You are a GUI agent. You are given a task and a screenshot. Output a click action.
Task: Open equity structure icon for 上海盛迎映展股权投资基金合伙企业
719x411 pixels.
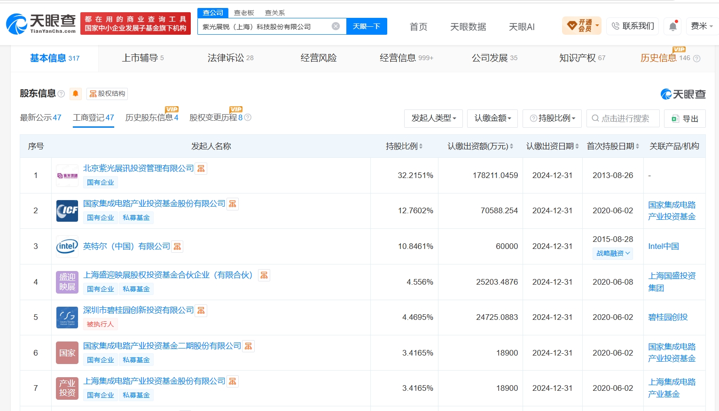264,275
